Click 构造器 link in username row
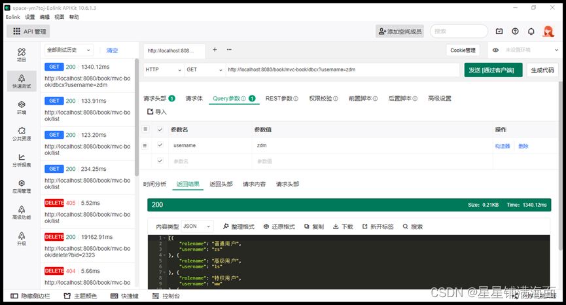The height and width of the screenshot is (305, 566). (503, 146)
